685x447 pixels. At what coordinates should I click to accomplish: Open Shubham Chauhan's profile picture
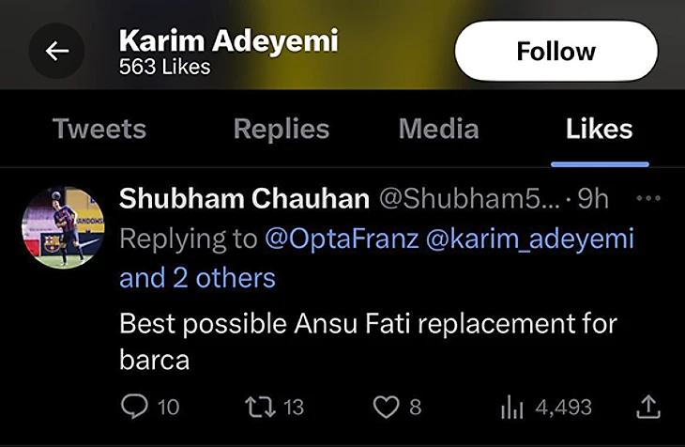[63, 227]
